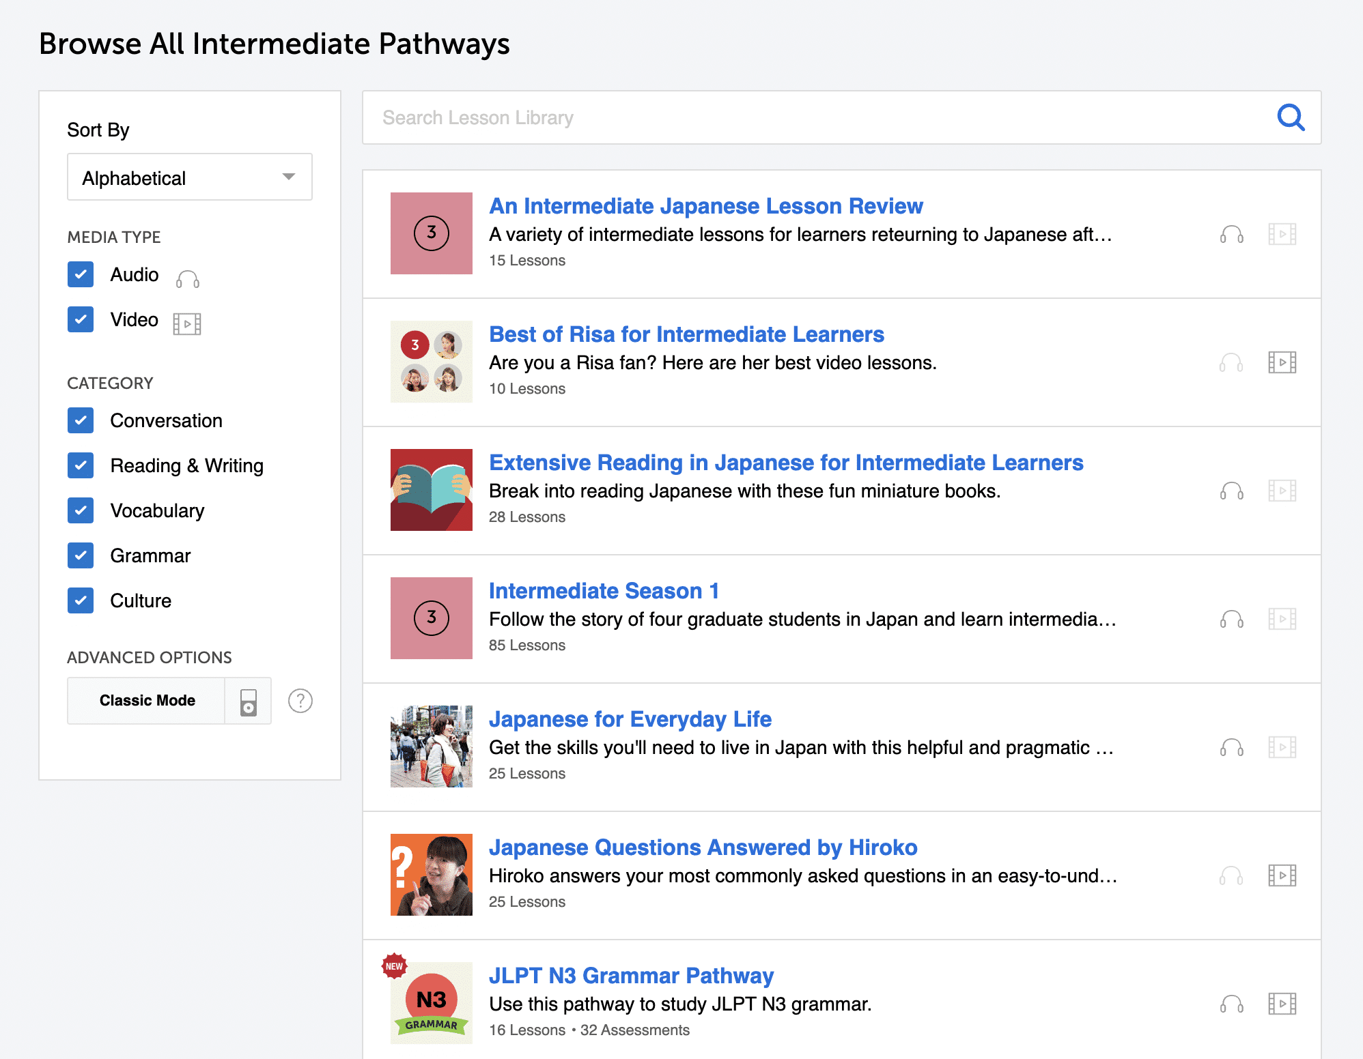Screen dimensions: 1363x1059
Task: Click the iPod icon beside Classic Mode
Action: coord(249,701)
